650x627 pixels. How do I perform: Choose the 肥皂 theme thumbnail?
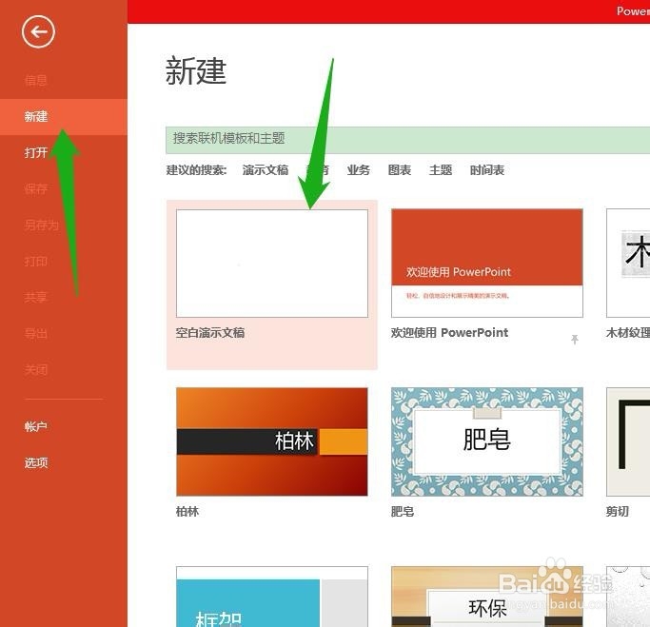click(487, 441)
